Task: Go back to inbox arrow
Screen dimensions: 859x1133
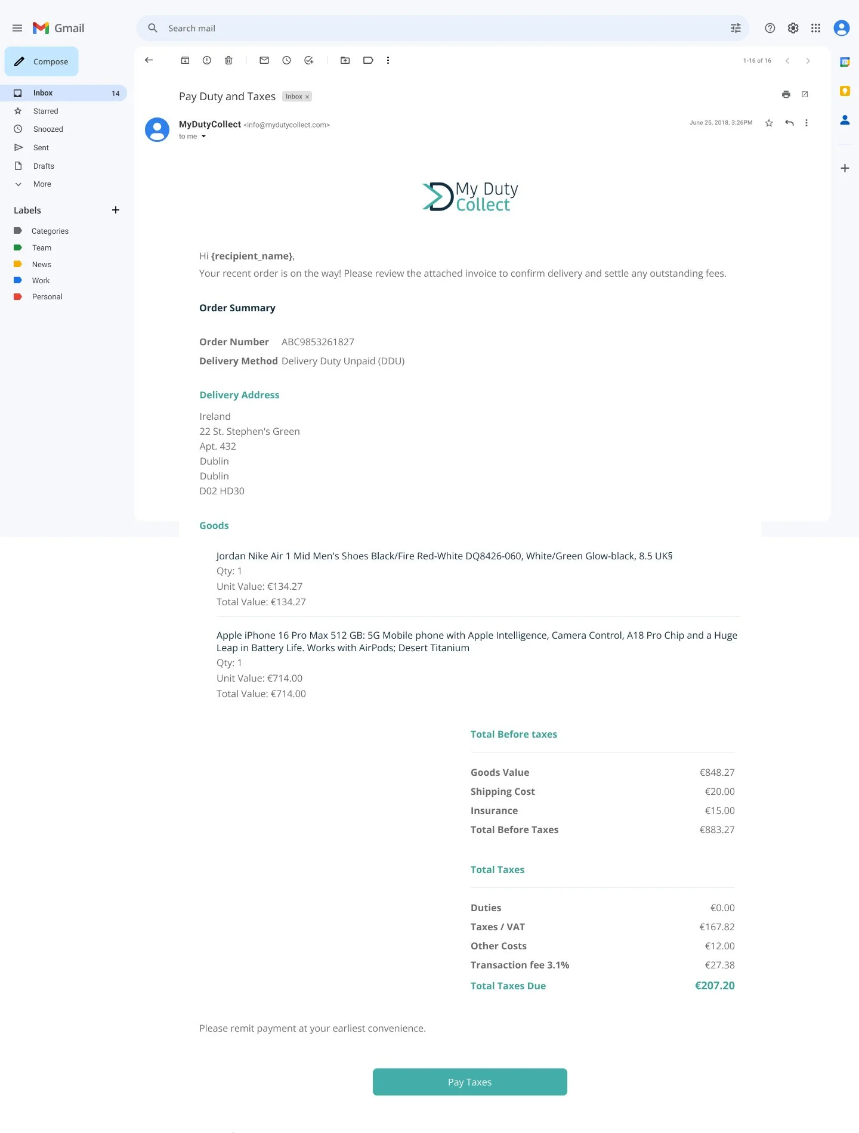Action: (149, 60)
